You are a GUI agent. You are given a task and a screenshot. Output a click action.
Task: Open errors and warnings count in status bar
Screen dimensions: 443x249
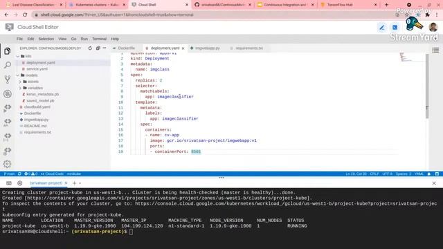(31, 174)
